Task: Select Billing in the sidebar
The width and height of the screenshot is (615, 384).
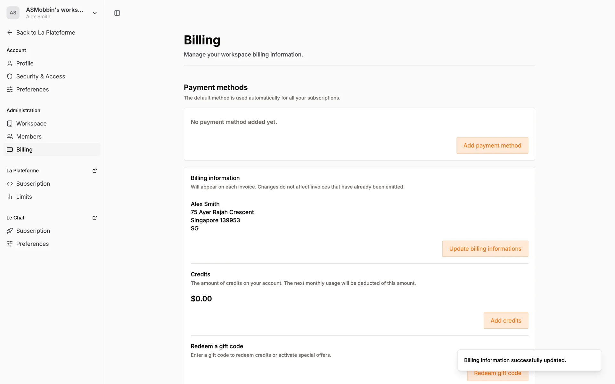Action: pos(24,149)
